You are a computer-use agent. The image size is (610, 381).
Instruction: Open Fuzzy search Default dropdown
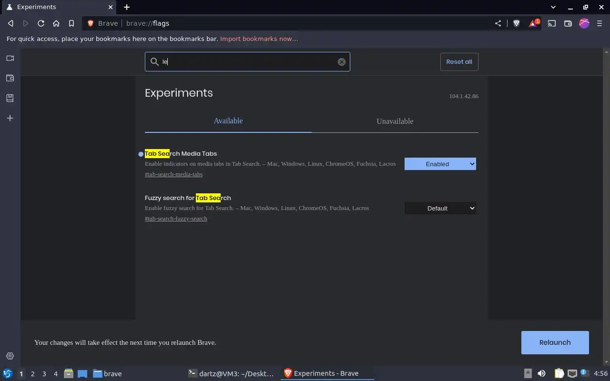pos(440,208)
